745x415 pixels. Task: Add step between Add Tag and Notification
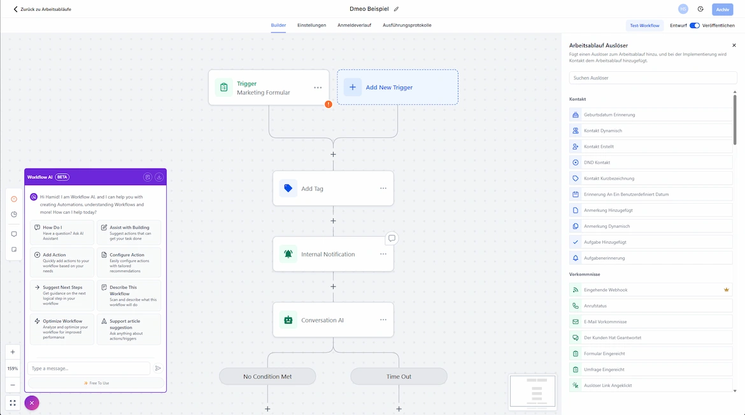(x=333, y=221)
